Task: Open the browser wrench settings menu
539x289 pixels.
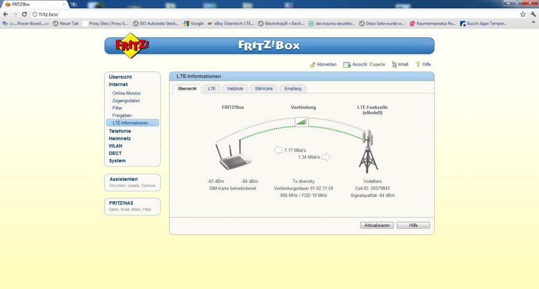Action: (533, 14)
